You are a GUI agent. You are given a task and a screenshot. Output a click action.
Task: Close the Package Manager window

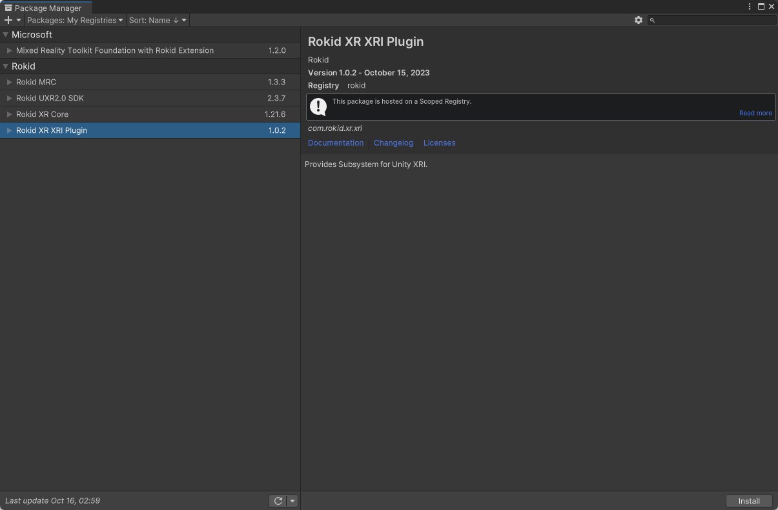771,6
